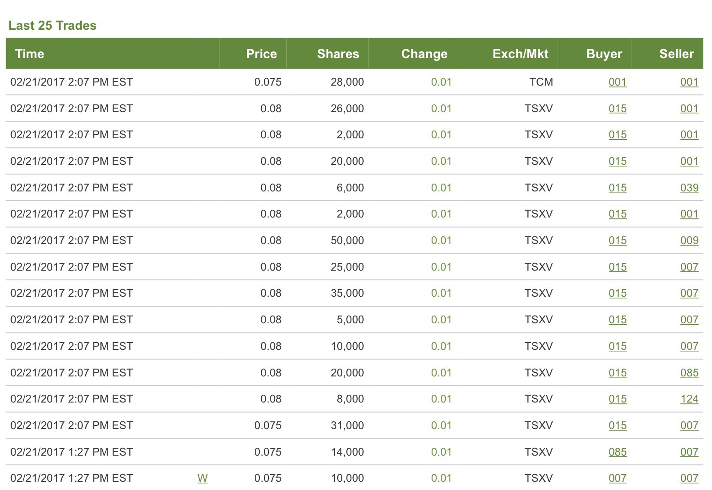
Task: Sort trades by the Price column header
Action: click(x=261, y=54)
